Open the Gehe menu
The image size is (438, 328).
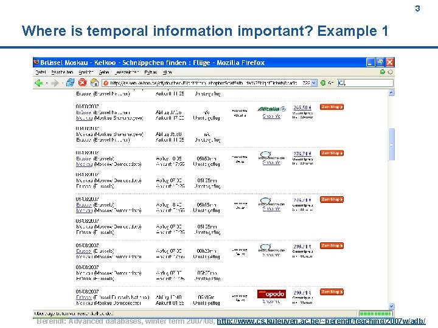[104, 72]
